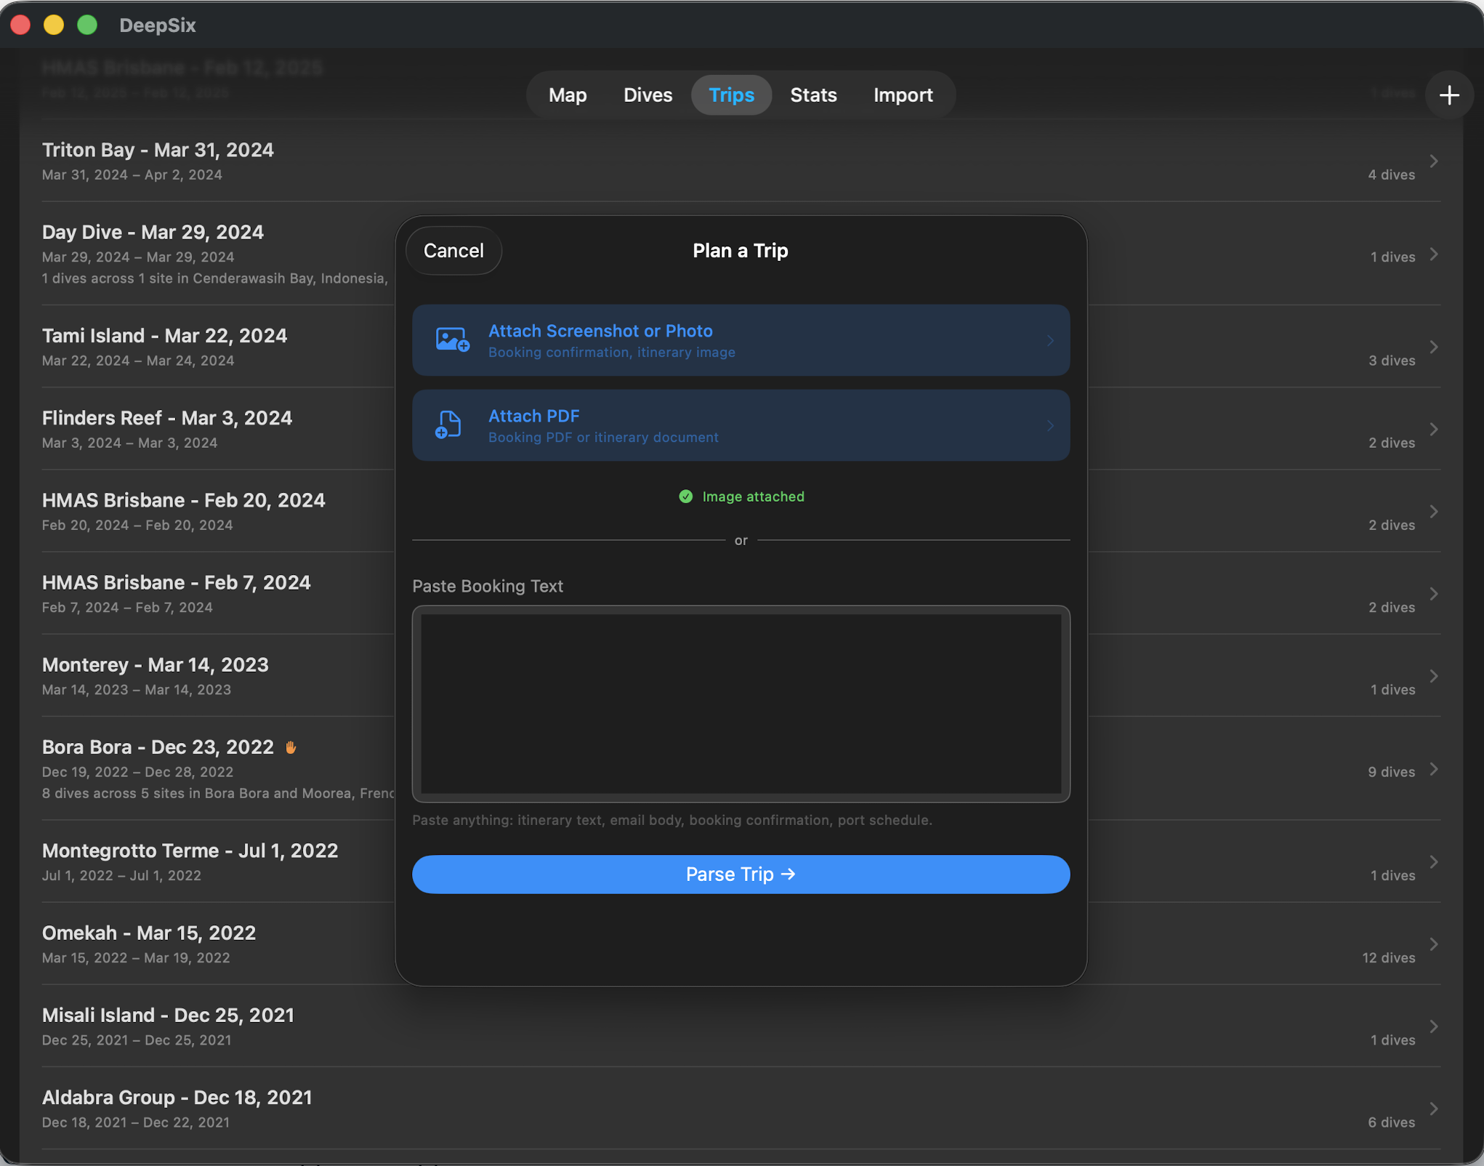Screen dimensions: 1484x1166
Task: Open the Stats tab
Action: tap(813, 95)
